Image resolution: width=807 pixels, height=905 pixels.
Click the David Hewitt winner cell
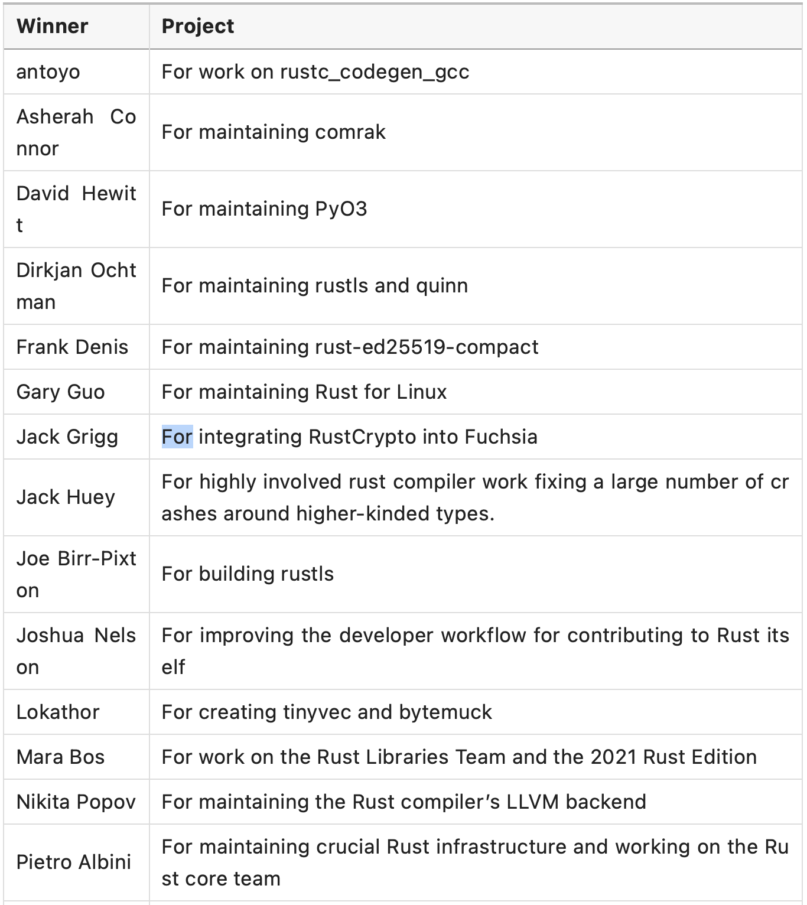point(76,209)
